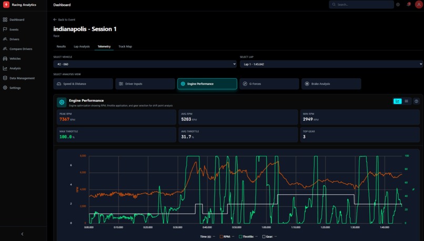Choose Speed & Distance analysis view
The height and width of the screenshot is (241, 424).
coord(83,84)
